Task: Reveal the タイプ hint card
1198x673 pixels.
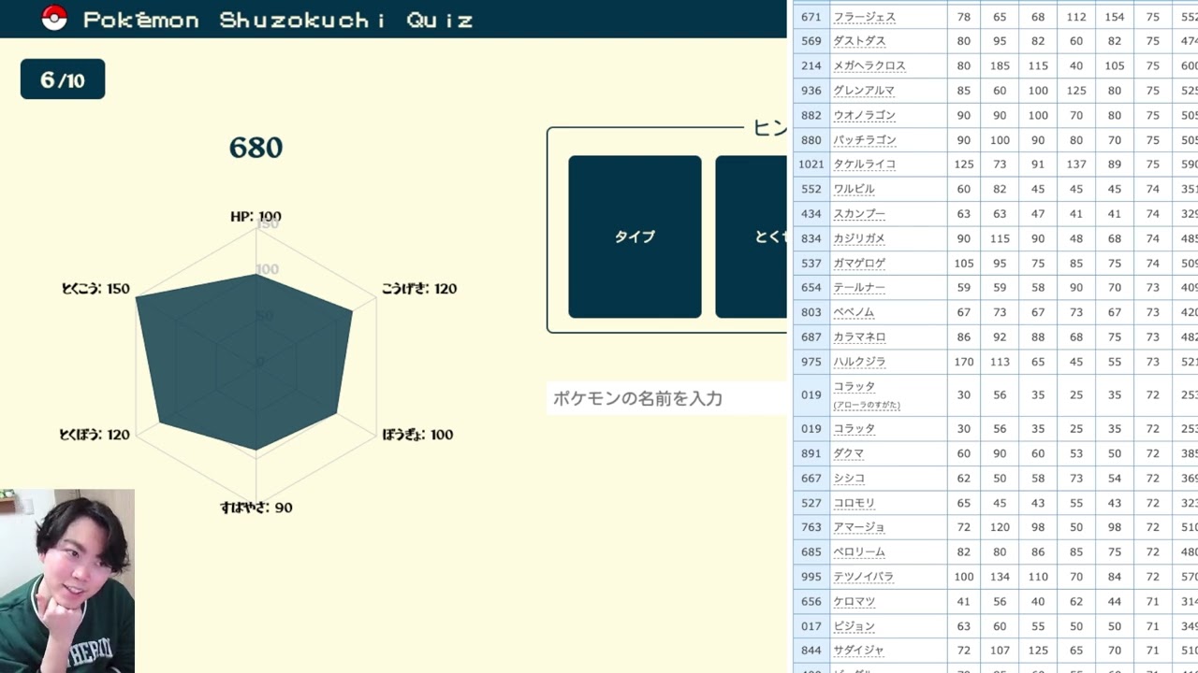Action: click(635, 236)
